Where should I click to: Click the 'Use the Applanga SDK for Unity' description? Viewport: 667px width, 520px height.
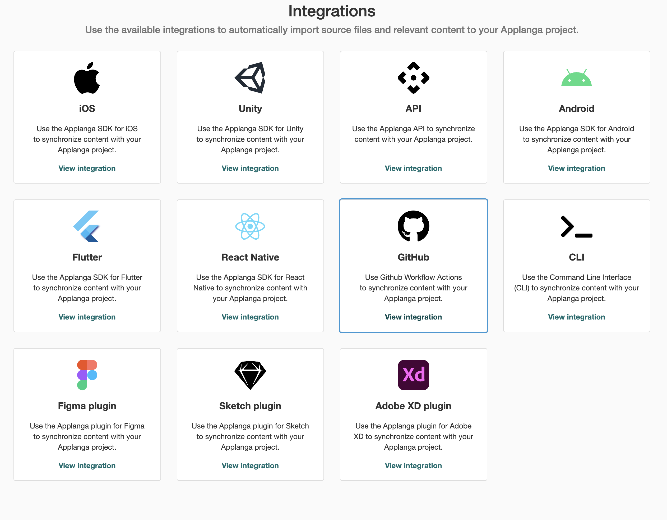pos(250,139)
